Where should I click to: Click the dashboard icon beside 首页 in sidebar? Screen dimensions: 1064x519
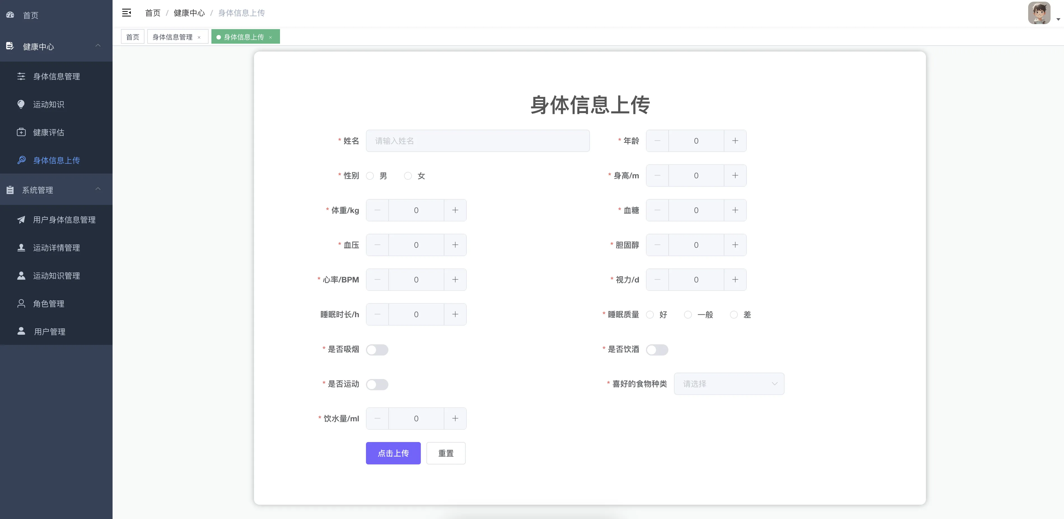[10, 15]
